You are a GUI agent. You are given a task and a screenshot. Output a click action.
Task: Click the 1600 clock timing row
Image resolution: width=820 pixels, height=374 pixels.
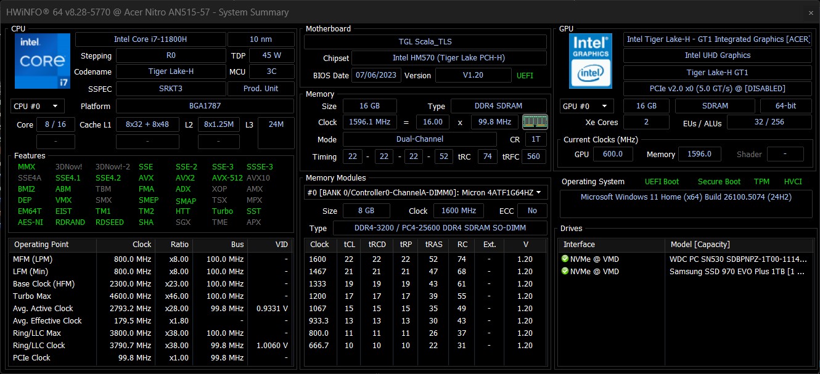[425, 259]
